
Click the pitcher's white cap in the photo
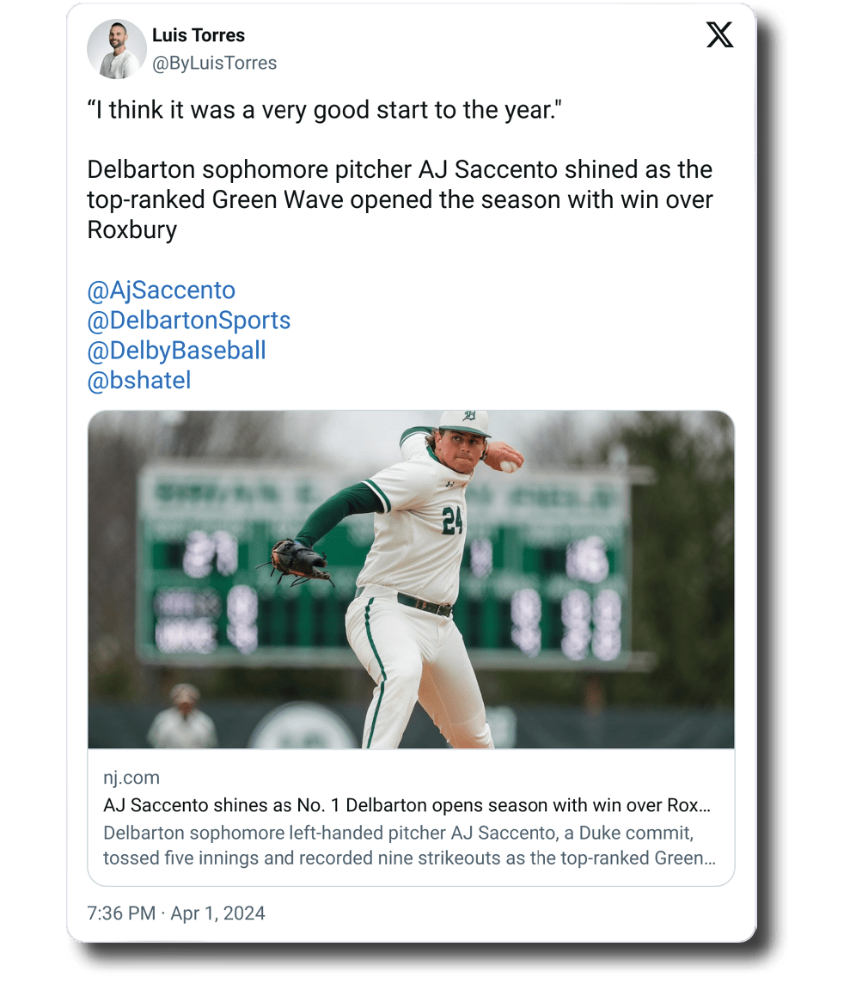463,421
